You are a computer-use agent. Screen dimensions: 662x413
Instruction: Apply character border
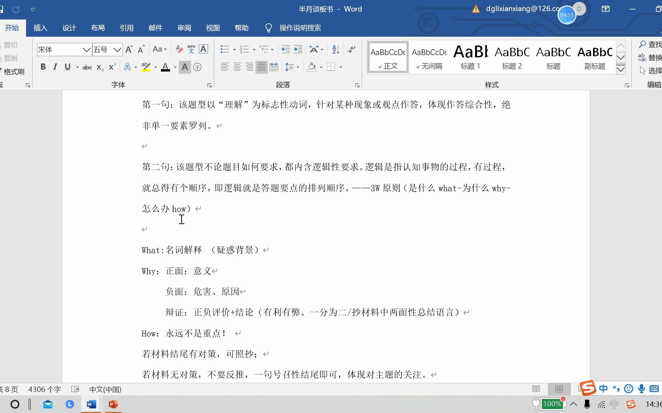[x=203, y=49]
